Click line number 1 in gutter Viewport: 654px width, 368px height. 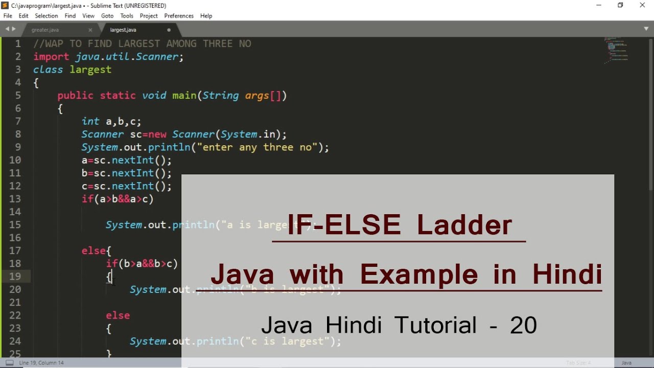click(x=18, y=44)
